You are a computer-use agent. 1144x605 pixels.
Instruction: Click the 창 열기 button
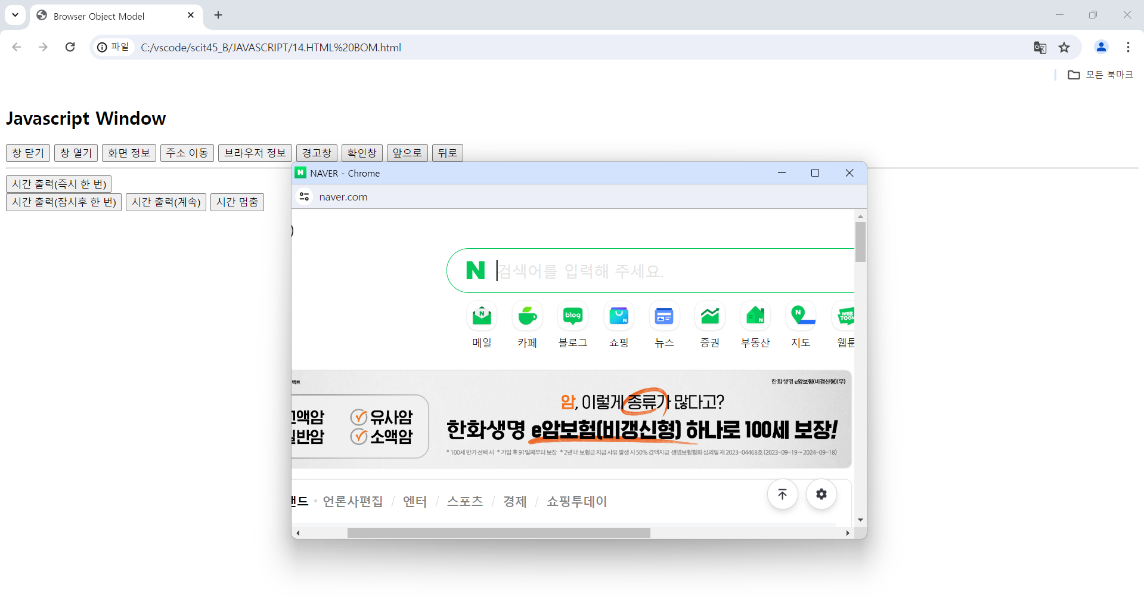[76, 153]
